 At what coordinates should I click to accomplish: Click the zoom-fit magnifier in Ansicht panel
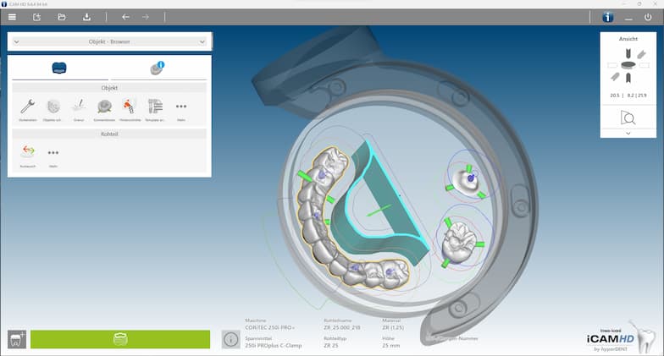pos(628,118)
